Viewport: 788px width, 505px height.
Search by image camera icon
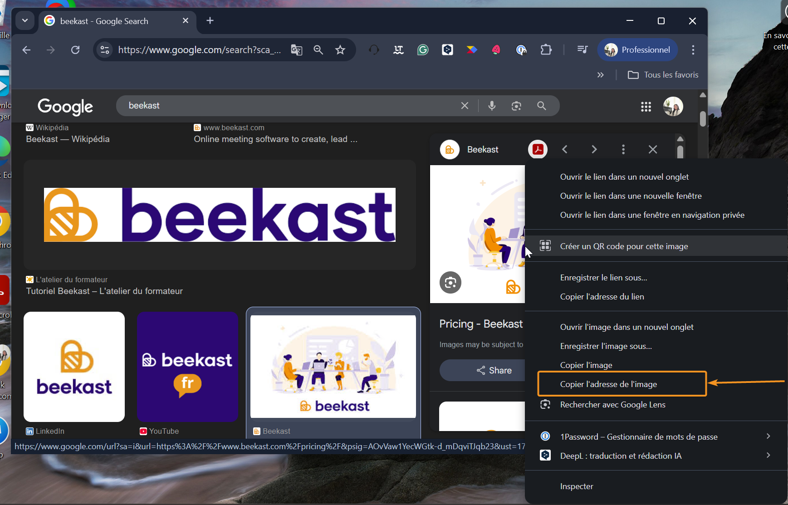pos(516,106)
